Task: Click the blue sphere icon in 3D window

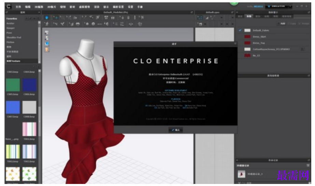Action: coord(47,44)
